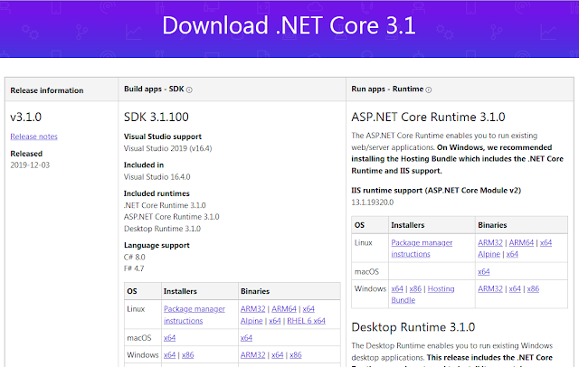Click the ASP.NET Core Runtime 3.1.0 heading
The height and width of the screenshot is (367, 579).
coord(428,117)
